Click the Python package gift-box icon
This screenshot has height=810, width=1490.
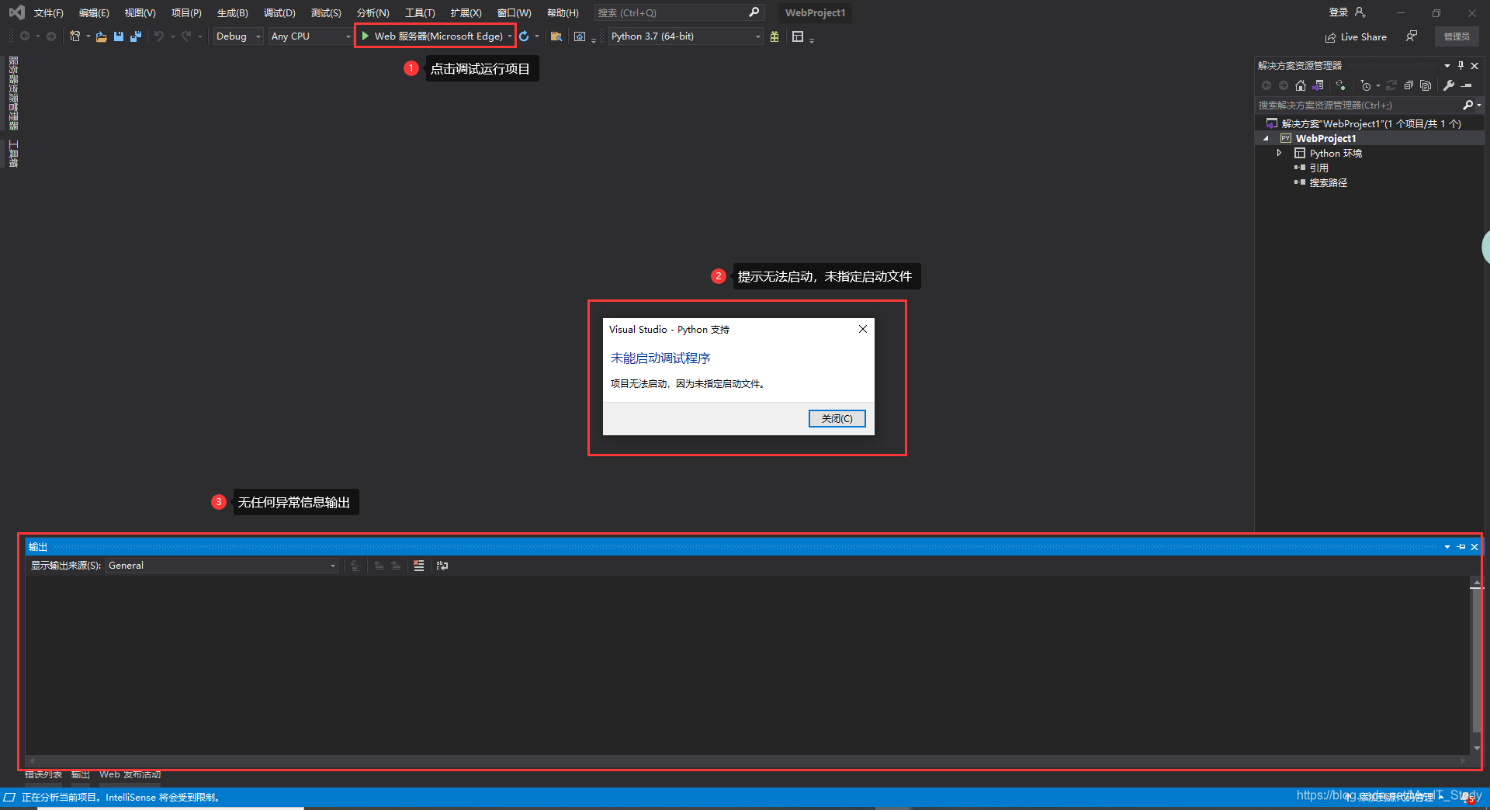(774, 36)
